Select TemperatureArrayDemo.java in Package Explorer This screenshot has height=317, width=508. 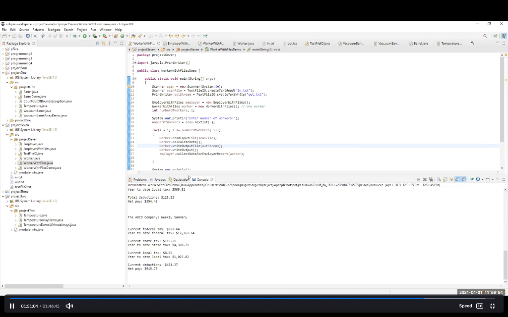(x=43, y=220)
